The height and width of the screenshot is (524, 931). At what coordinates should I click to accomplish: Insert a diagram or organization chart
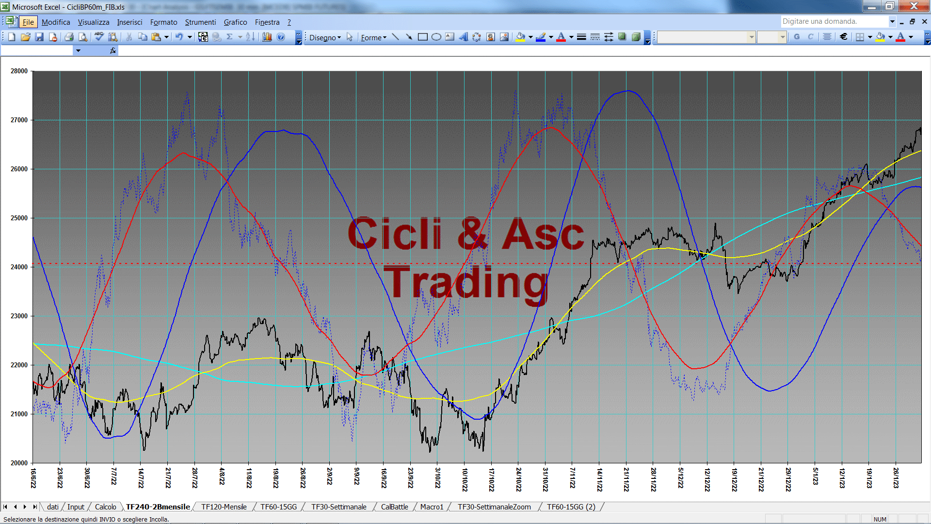tap(477, 37)
